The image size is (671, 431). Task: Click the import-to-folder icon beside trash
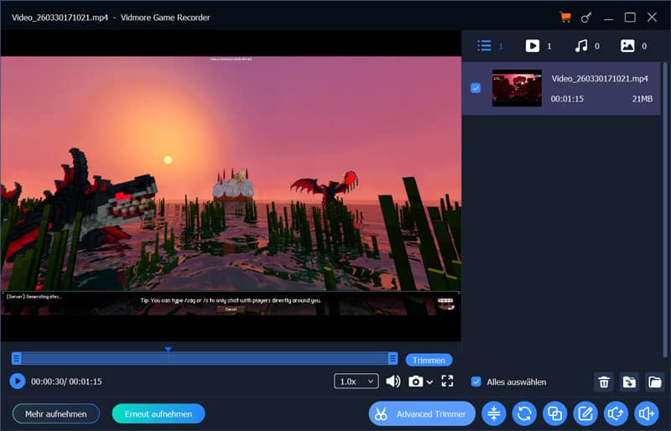point(629,382)
